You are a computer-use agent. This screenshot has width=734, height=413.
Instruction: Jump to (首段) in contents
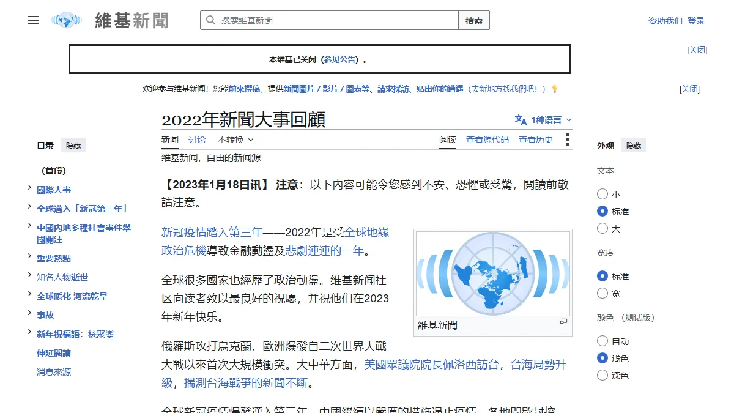pyautogui.click(x=54, y=171)
